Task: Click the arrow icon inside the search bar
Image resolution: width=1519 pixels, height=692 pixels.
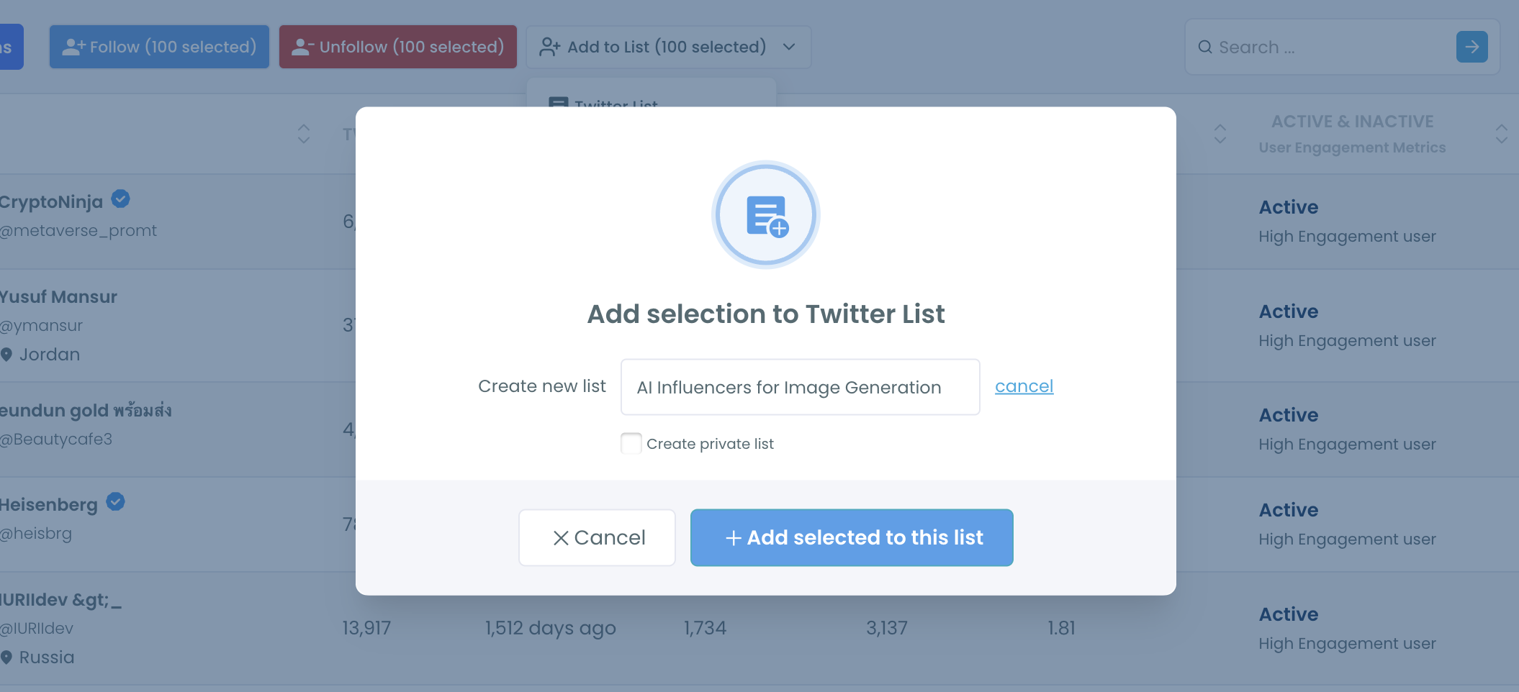Action: [x=1471, y=47]
